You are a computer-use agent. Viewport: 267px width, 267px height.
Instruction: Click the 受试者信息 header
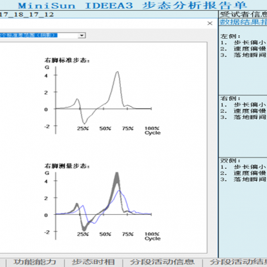click(x=244, y=15)
